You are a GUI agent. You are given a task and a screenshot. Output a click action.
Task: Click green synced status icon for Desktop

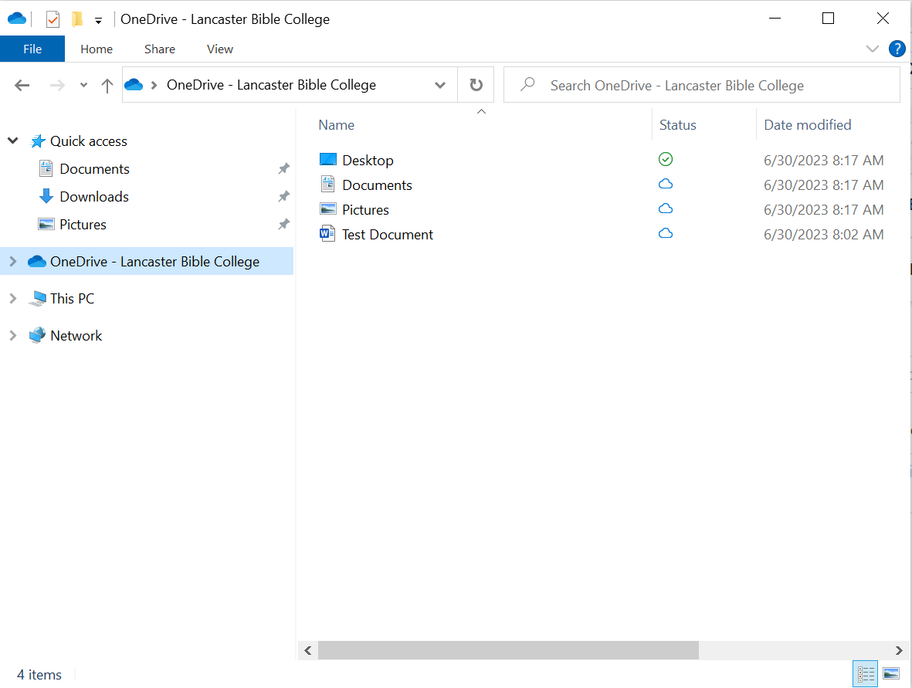[x=666, y=159]
